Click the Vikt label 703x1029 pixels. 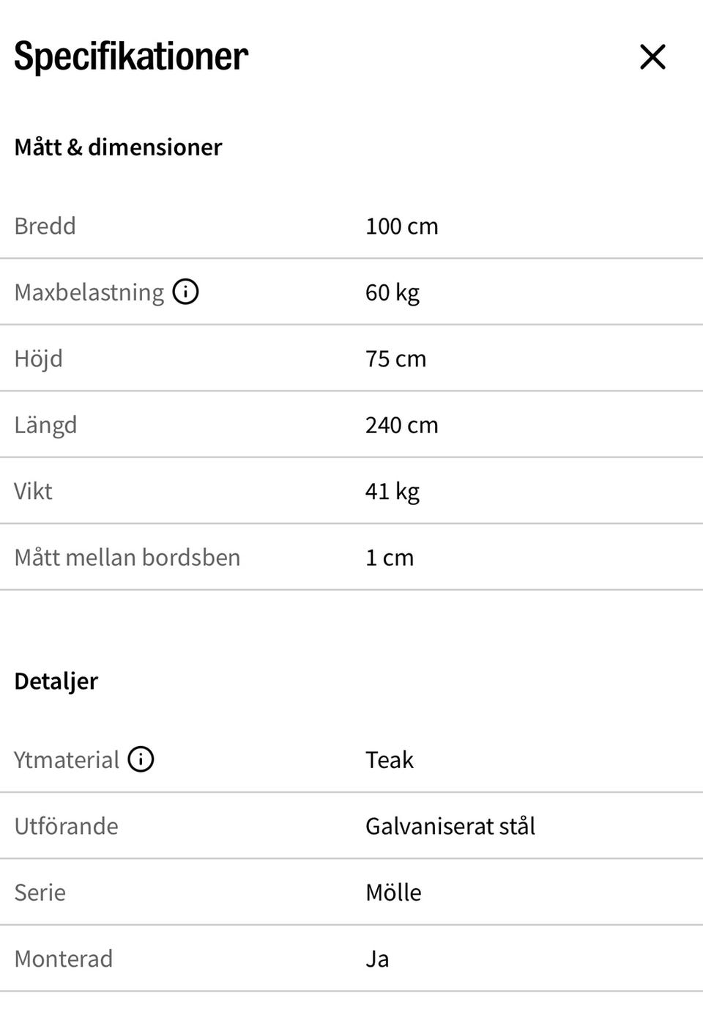33,491
